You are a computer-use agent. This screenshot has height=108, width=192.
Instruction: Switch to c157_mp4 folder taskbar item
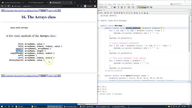(x=23, y=106)
